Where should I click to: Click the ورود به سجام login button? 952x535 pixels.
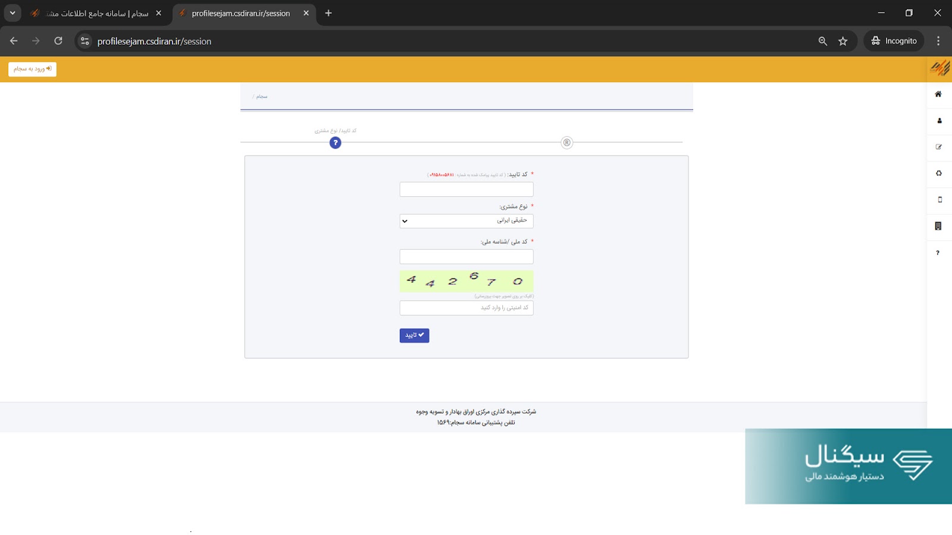pos(32,69)
